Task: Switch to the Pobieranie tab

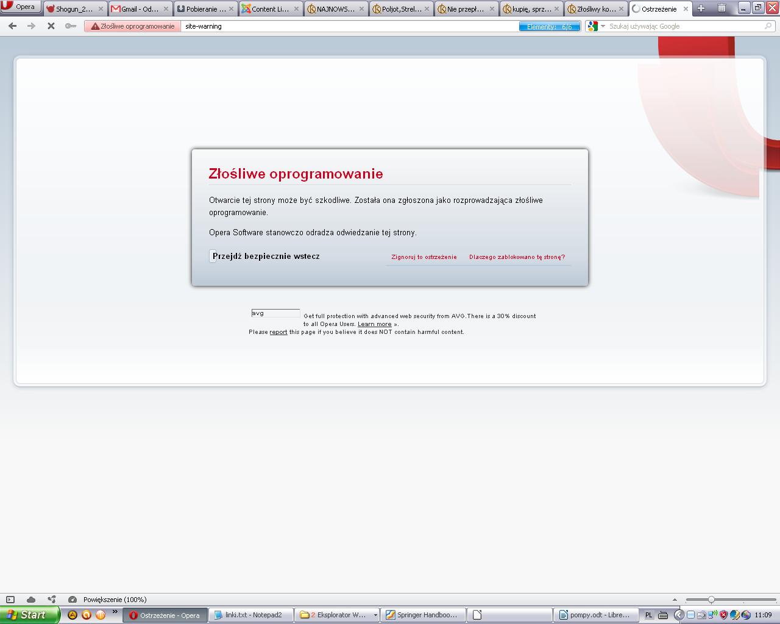Action: point(206,9)
